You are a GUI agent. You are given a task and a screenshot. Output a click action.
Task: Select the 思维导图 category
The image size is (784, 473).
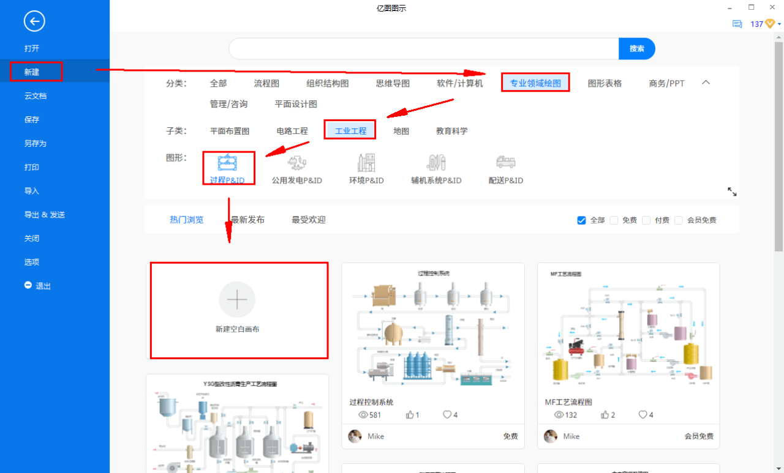coord(393,83)
